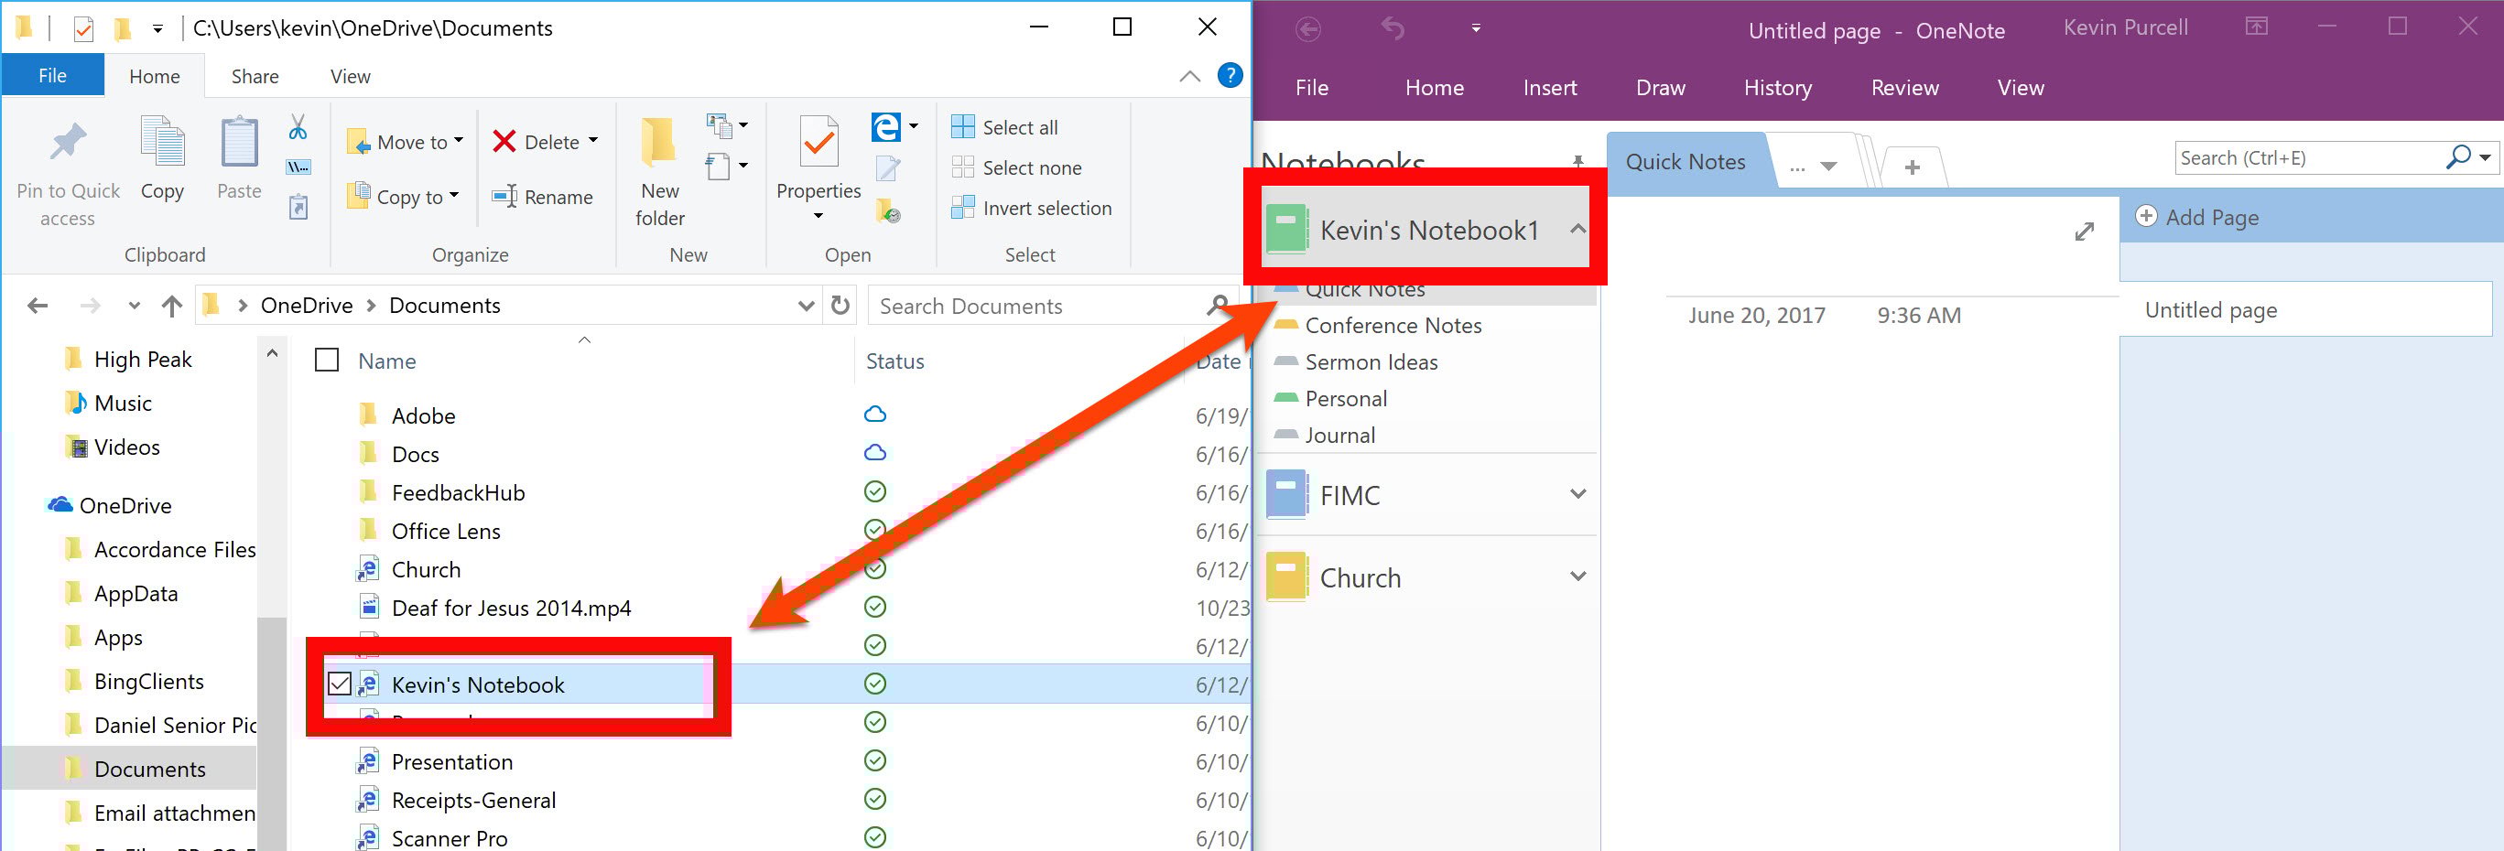The width and height of the screenshot is (2504, 851).
Task: Select OneDrive in the navigation pane
Action: pos(125,505)
